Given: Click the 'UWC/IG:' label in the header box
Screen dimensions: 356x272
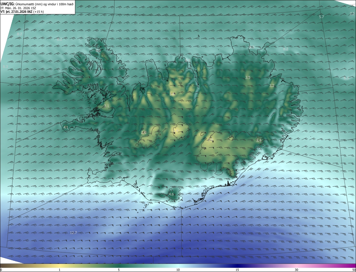Looking at the screenshot, I should coord(8,4).
